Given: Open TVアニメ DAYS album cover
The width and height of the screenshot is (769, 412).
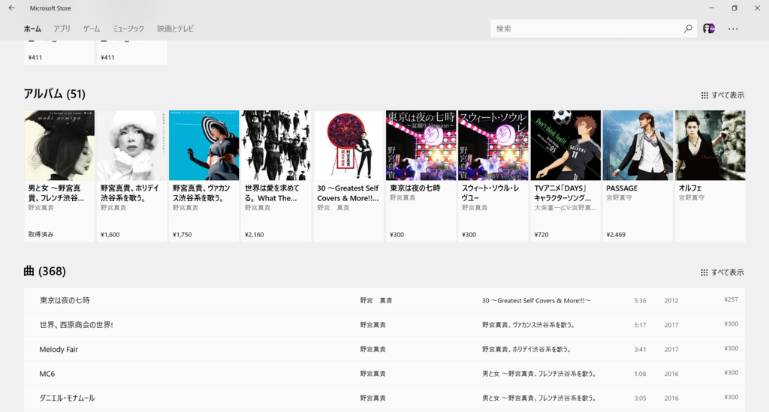Looking at the screenshot, I should tap(565, 145).
